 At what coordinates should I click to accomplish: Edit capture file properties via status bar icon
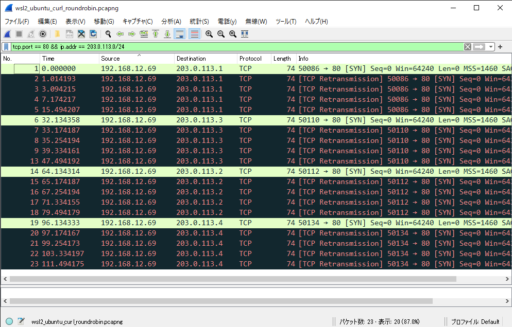pos(21,321)
